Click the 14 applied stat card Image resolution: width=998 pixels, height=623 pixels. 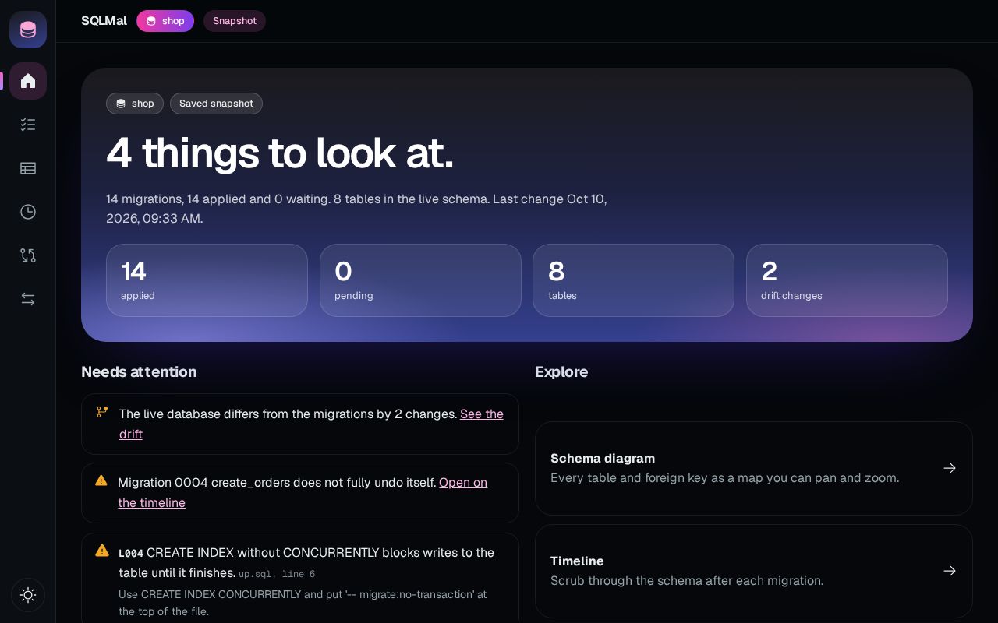tap(207, 280)
